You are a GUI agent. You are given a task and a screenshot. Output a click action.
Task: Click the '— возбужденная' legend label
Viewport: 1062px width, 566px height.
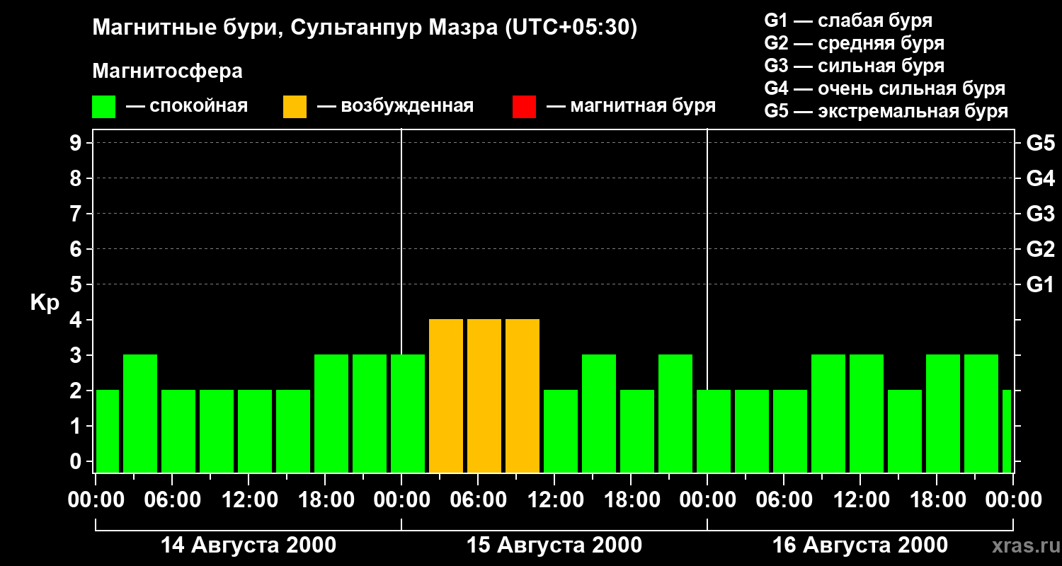395,106
